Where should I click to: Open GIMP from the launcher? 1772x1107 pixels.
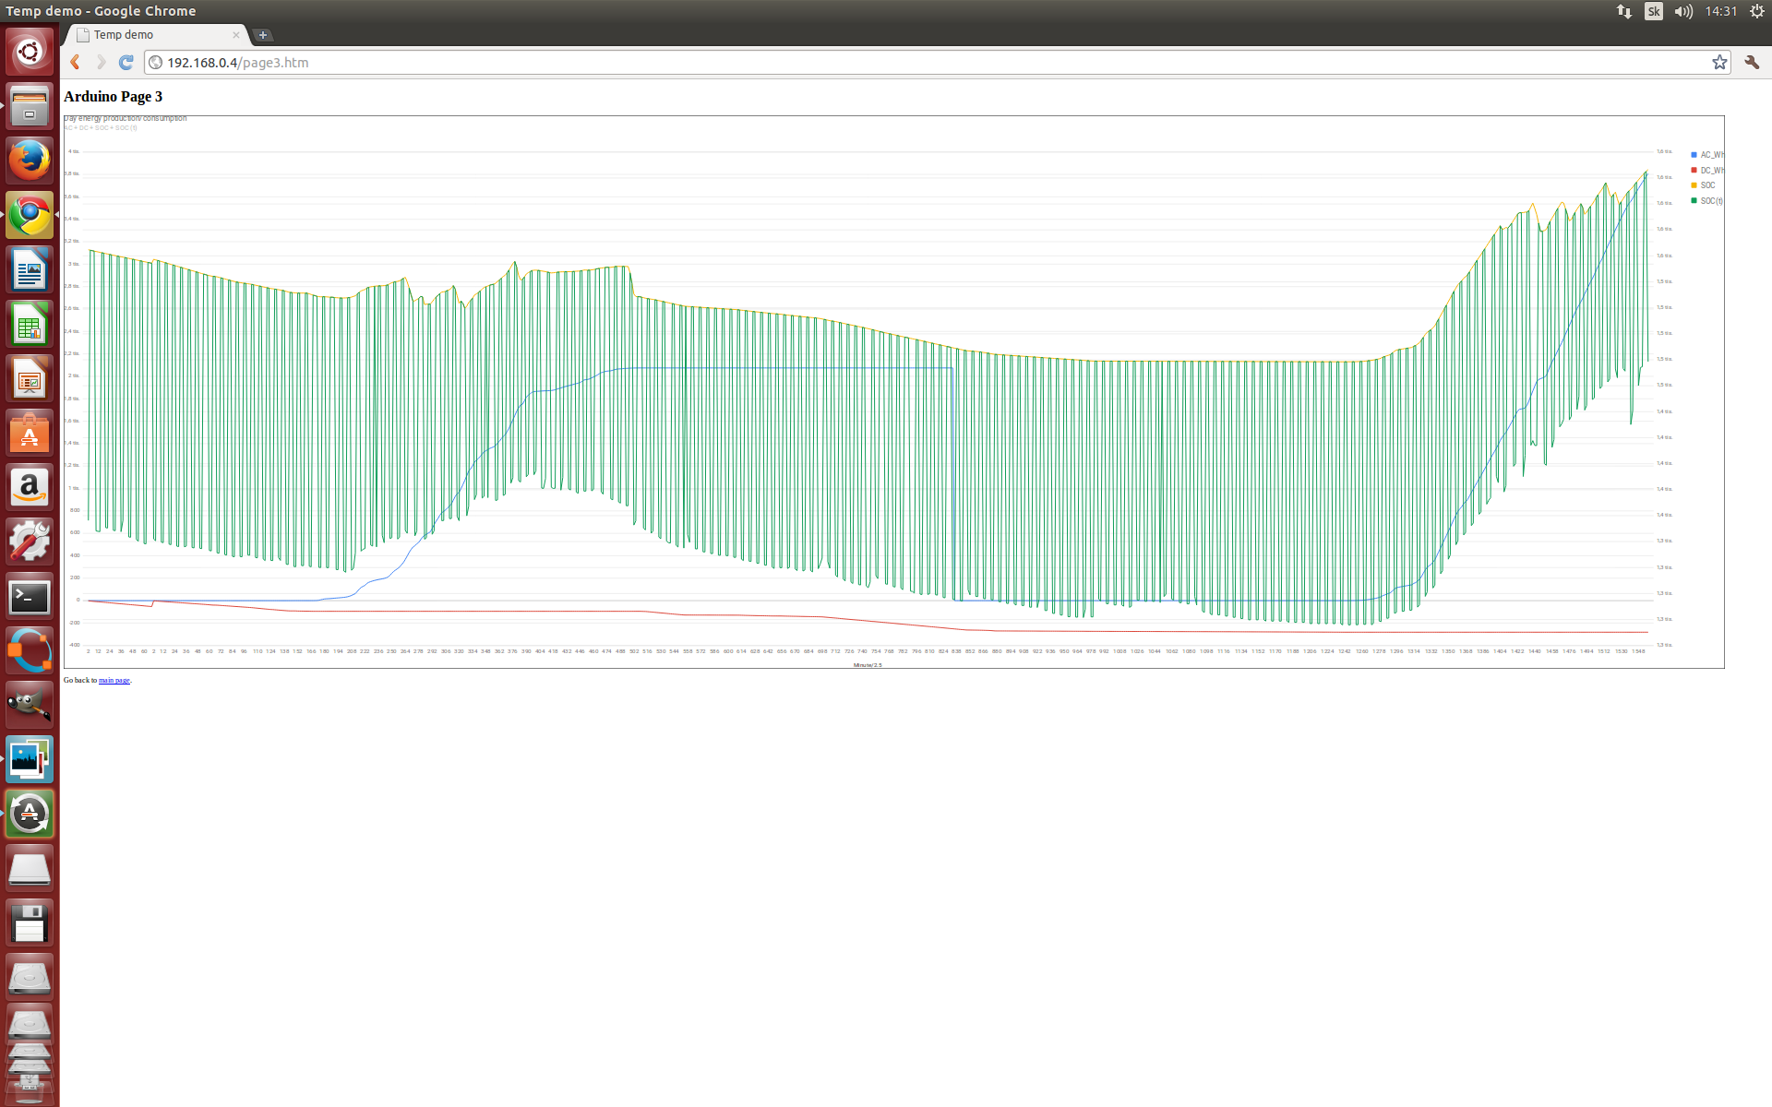pos(30,706)
